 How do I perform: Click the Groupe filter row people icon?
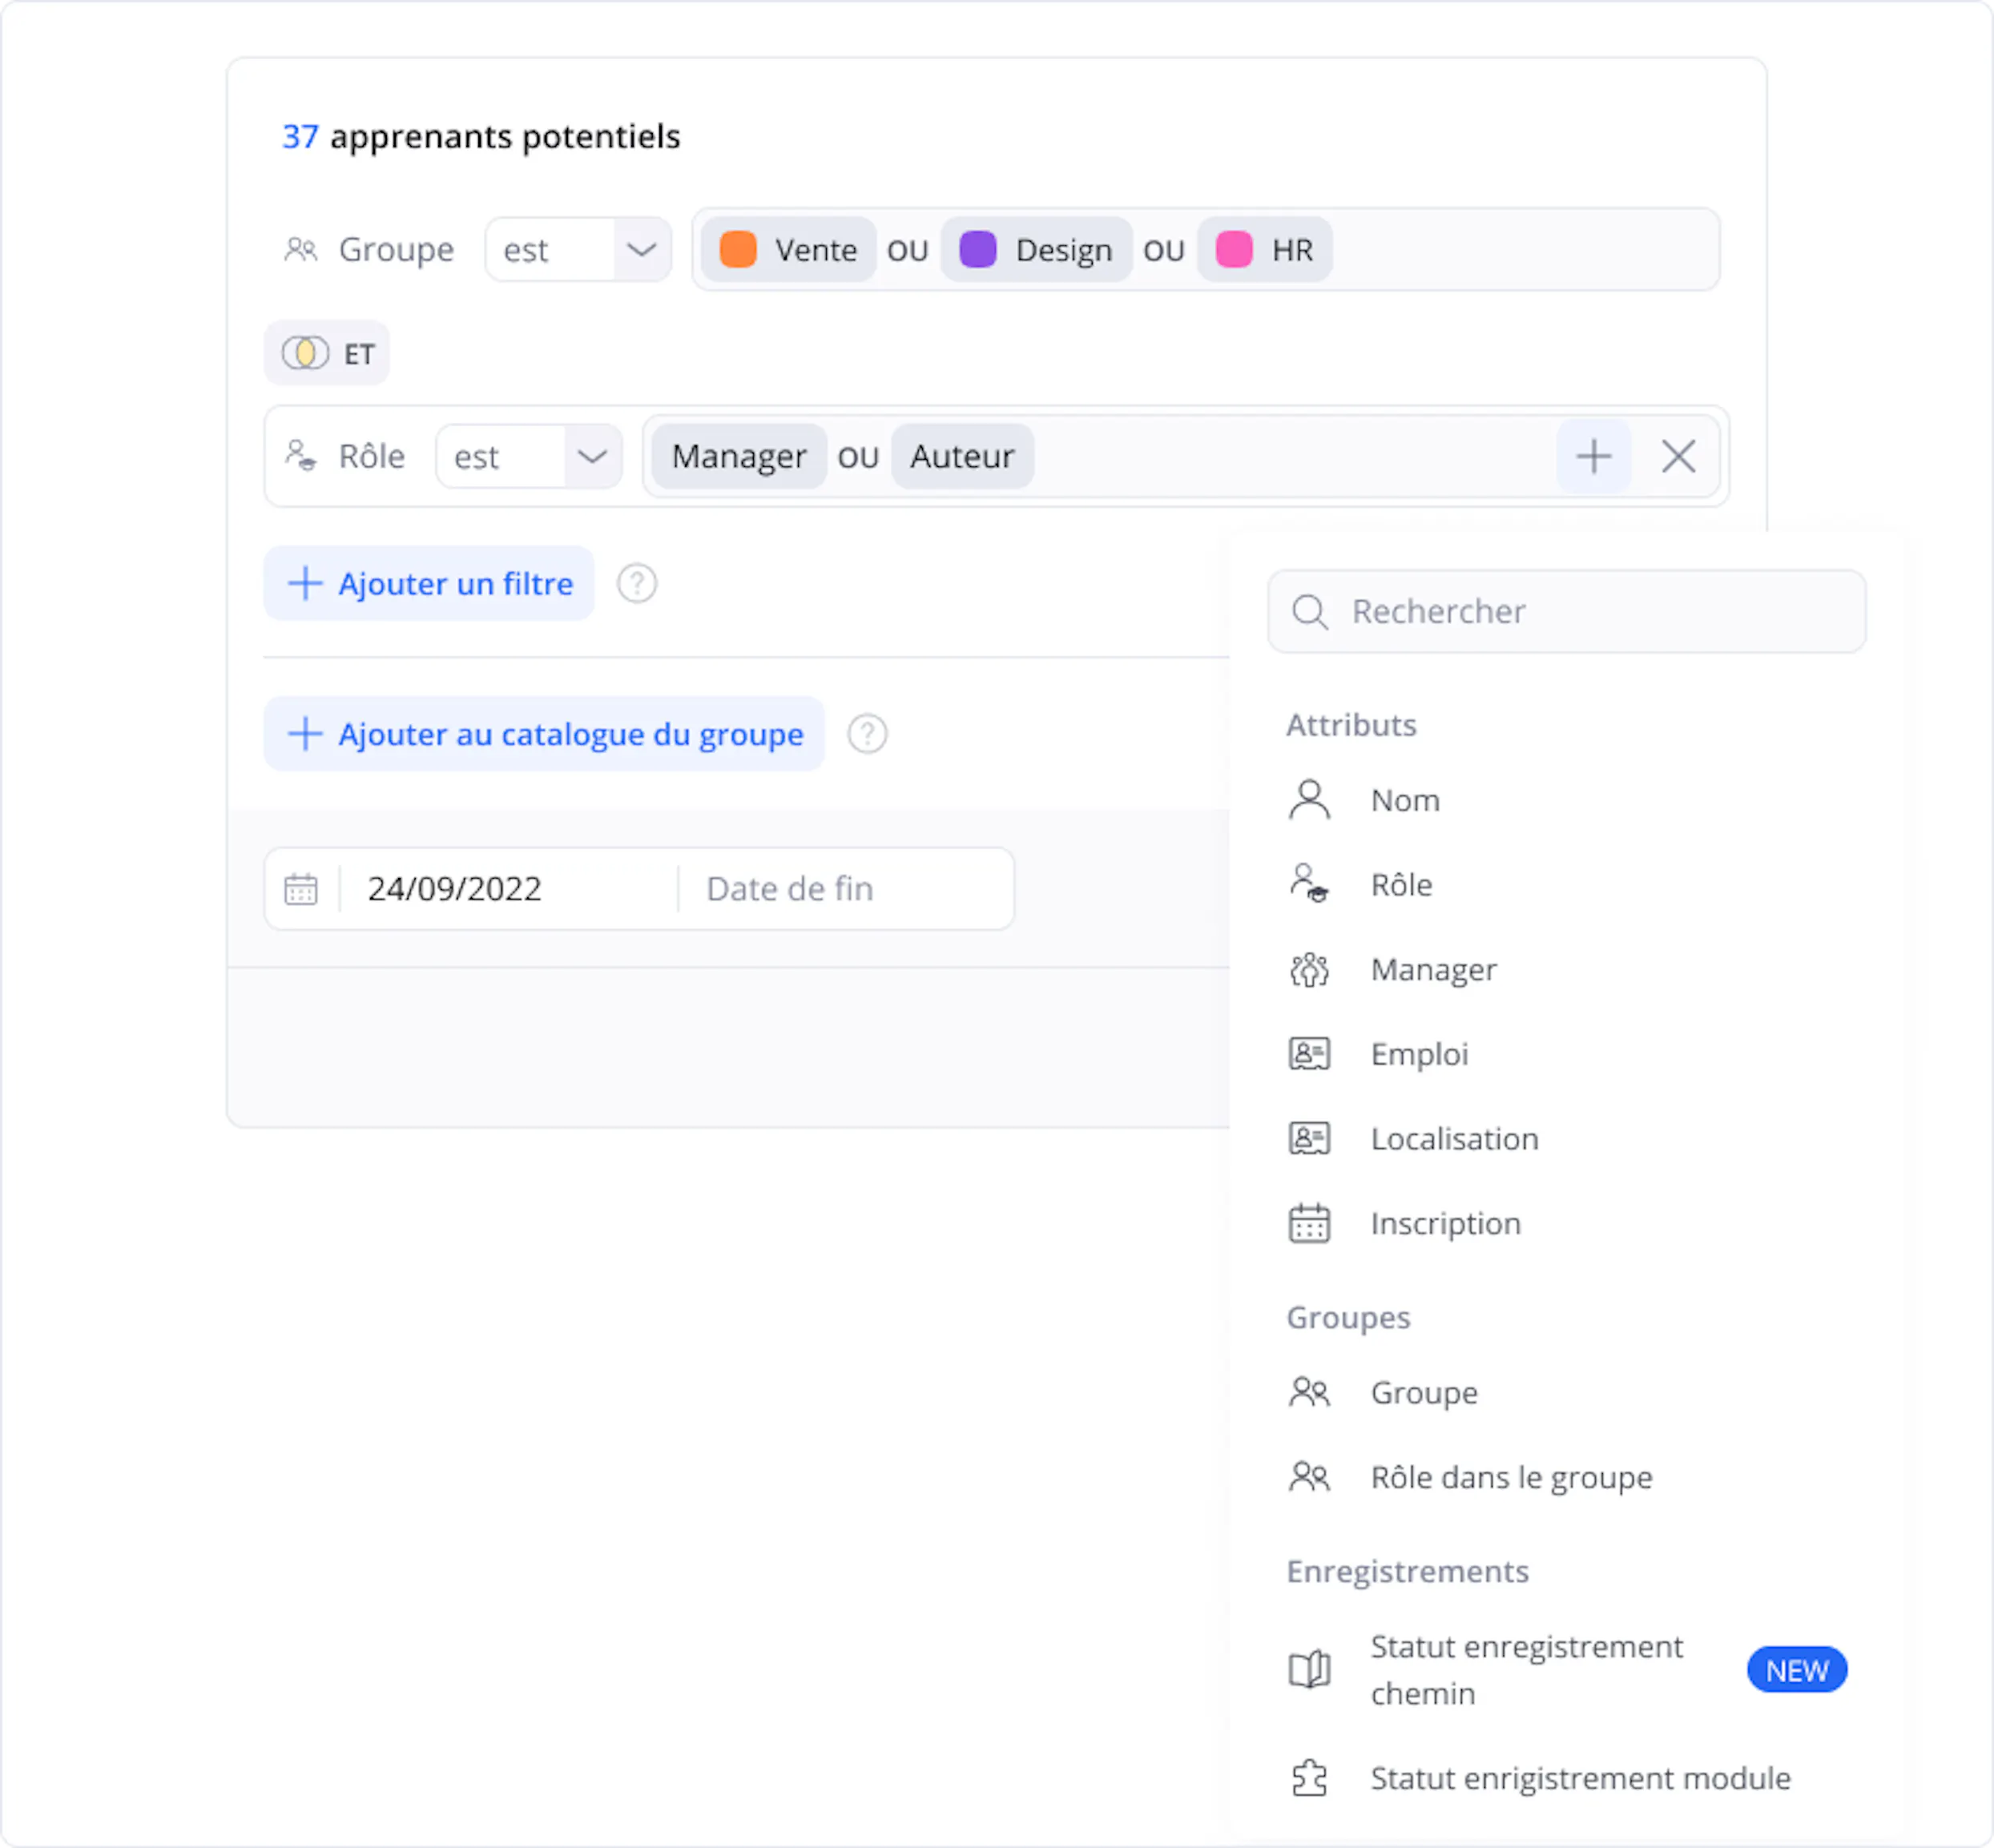[x=301, y=249]
